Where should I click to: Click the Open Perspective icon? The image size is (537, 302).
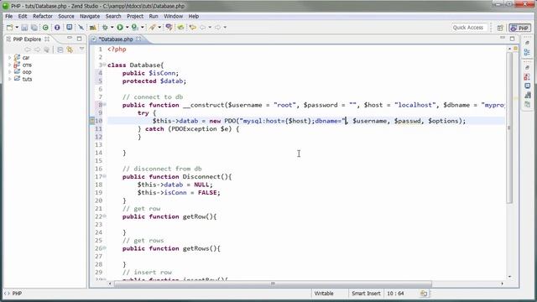[500, 28]
